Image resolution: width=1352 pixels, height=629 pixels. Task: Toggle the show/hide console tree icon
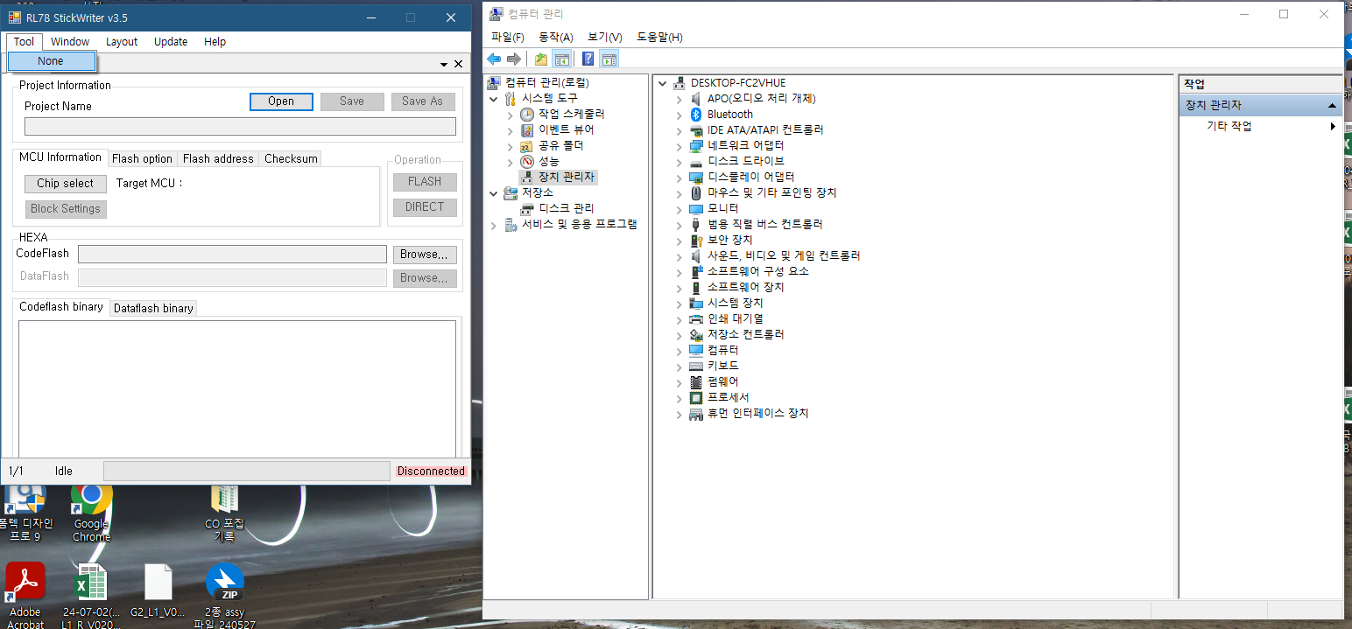pyautogui.click(x=562, y=59)
